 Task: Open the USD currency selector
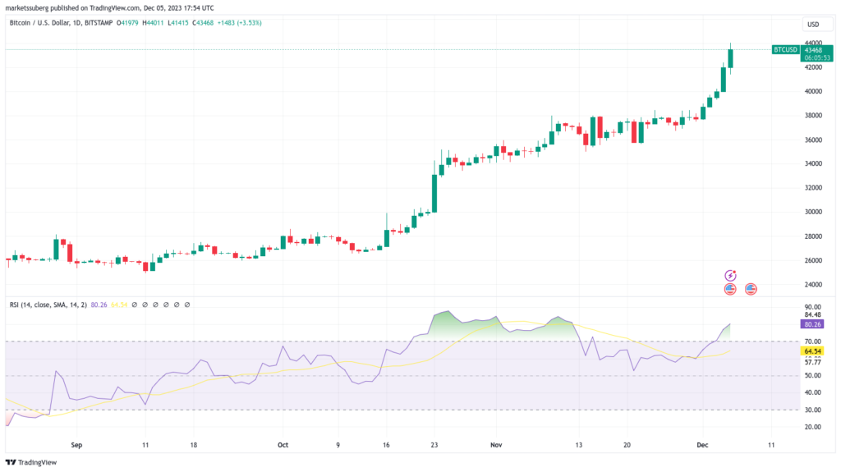814,24
